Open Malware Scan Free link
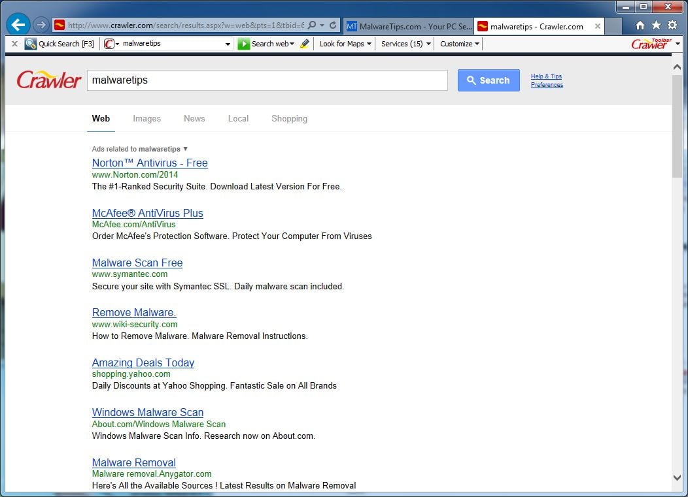Screen dimensions: 688x497 (x=137, y=263)
